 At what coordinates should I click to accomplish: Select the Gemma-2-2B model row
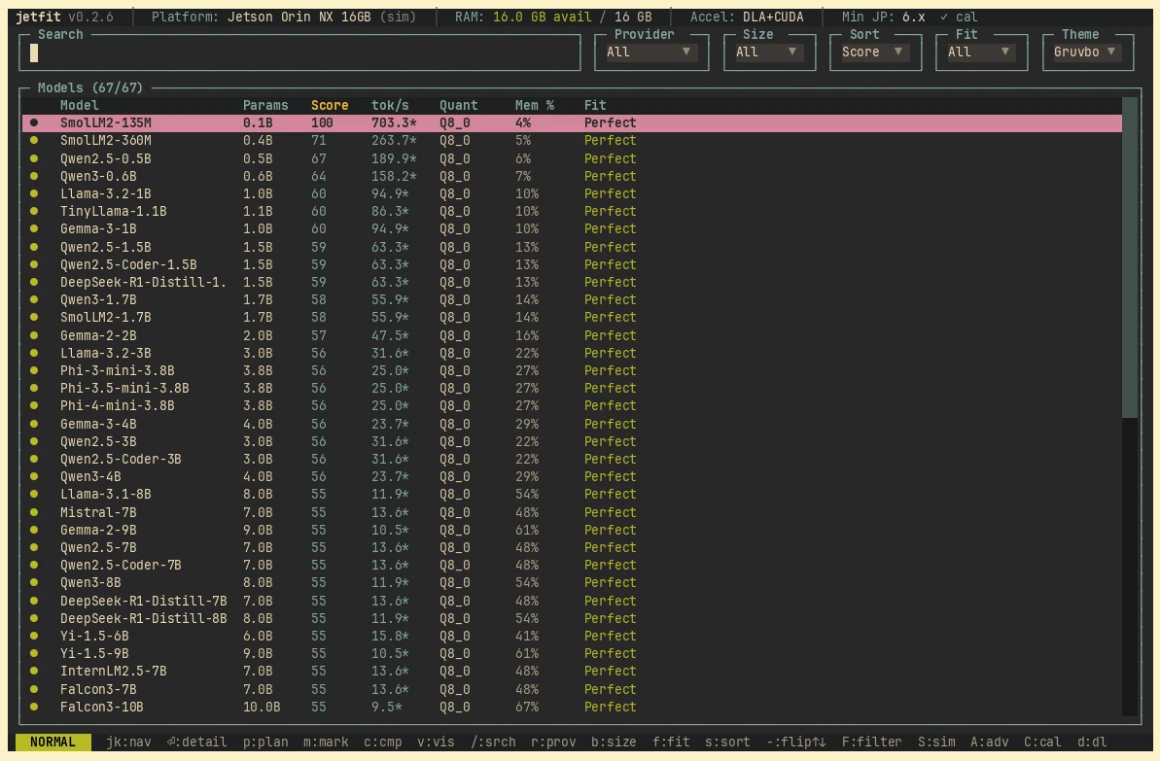[x=572, y=335]
